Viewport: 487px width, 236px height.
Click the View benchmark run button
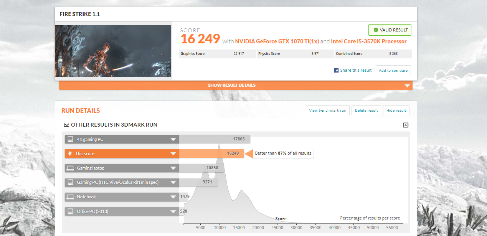pyautogui.click(x=327, y=111)
